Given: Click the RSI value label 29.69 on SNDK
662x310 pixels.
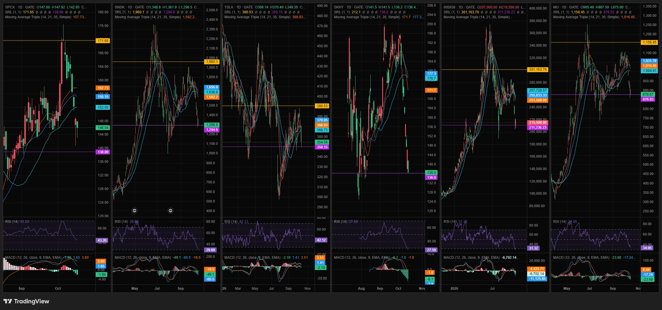Looking at the screenshot, I should click(210, 250).
